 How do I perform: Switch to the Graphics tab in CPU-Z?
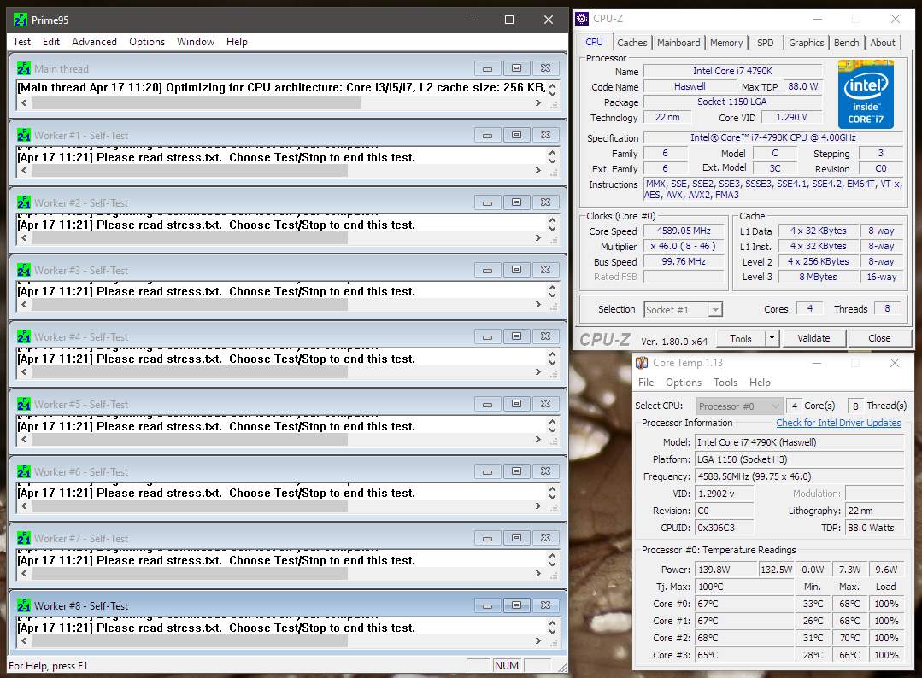806,43
